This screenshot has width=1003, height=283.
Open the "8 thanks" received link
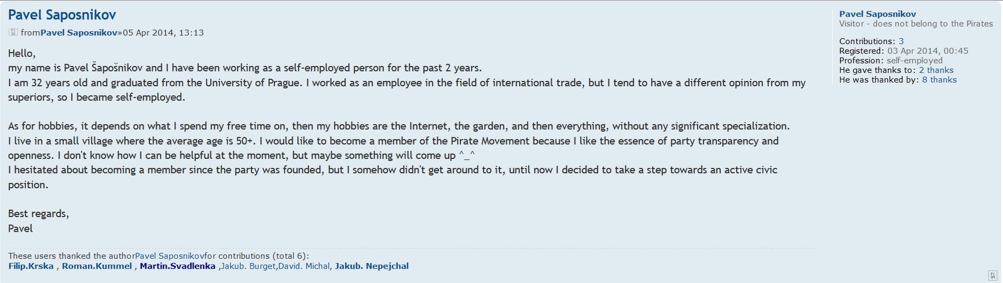click(939, 80)
